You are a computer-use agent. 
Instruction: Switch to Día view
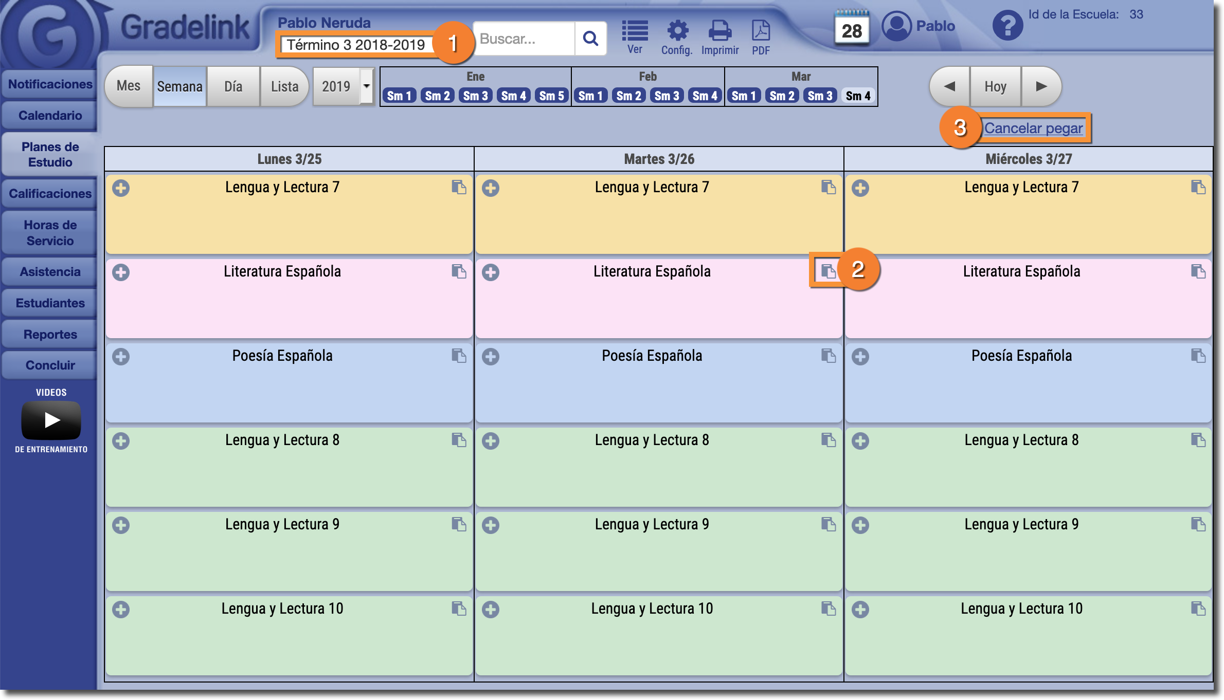(233, 86)
